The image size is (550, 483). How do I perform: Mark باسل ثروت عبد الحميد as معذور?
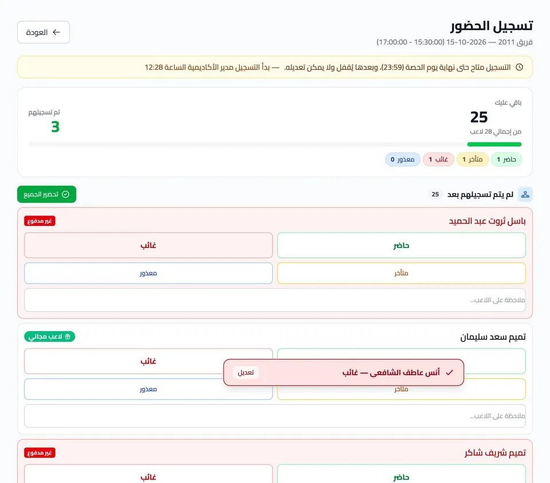click(x=148, y=273)
